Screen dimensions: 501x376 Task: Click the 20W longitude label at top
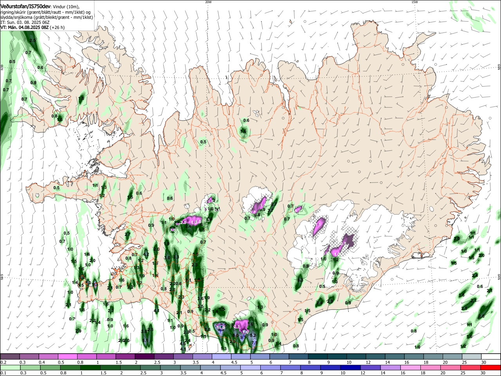point(208,2)
